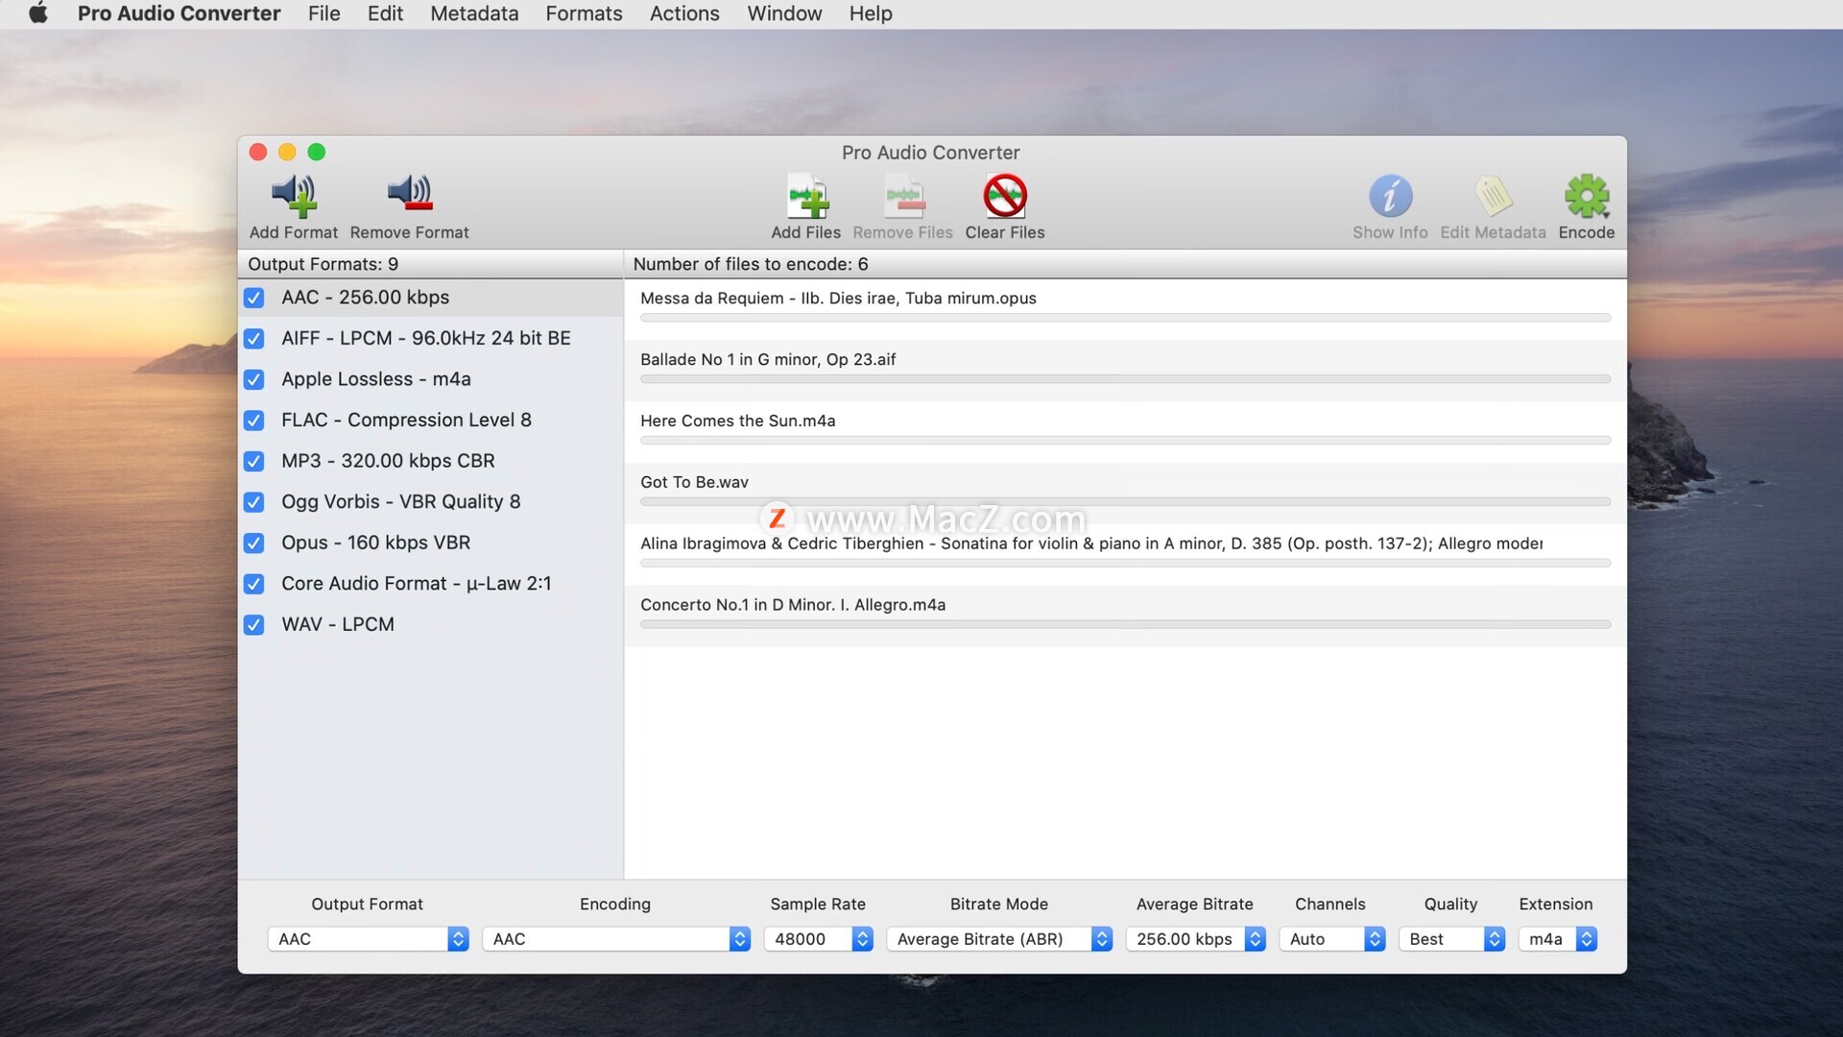Select the Messa da Requiem opus file

[1125, 309]
